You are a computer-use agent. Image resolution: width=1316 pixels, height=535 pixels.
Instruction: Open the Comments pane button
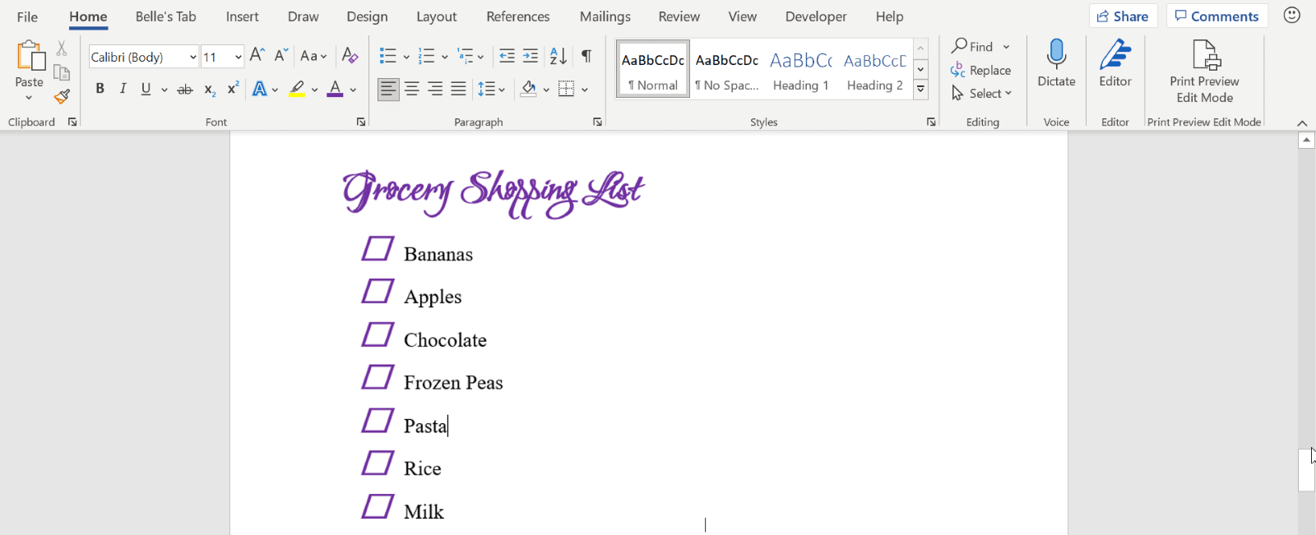coord(1216,16)
